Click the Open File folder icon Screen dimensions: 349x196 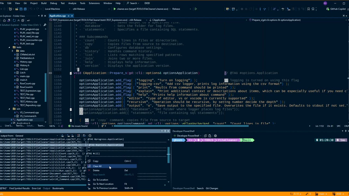17,9
